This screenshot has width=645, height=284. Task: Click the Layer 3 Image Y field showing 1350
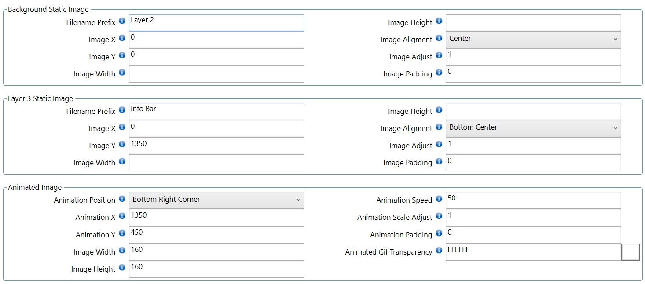point(216,146)
